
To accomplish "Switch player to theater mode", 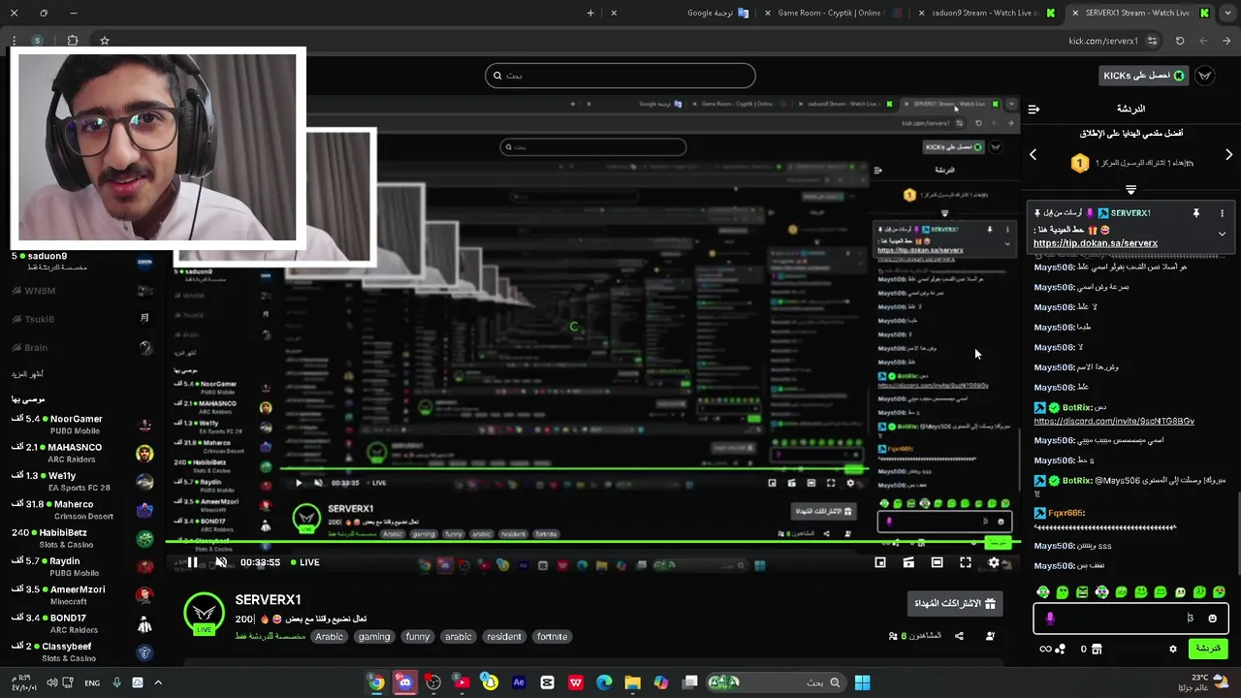I will coord(937,562).
